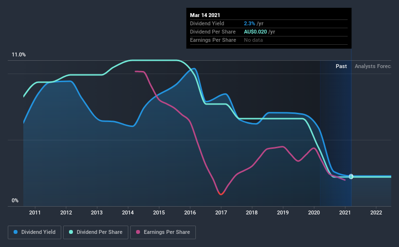Click the 2021 x-axis label

[x=345, y=212]
